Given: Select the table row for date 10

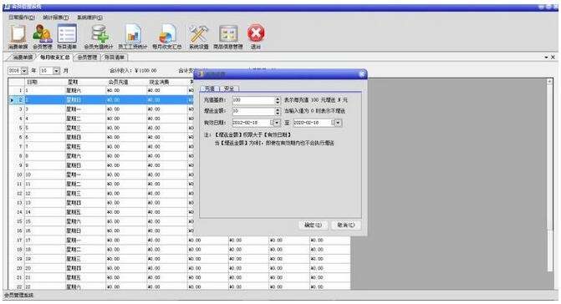Looking at the screenshot, I should [x=101, y=175].
